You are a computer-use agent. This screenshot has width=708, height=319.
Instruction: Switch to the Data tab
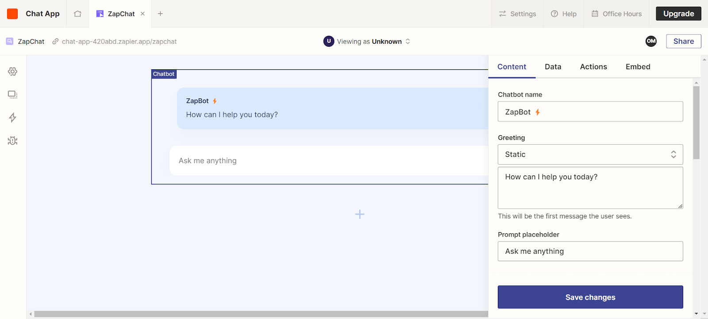553,67
